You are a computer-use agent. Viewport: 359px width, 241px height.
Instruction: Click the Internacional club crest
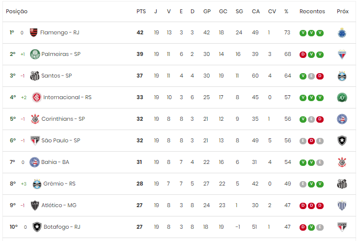click(37, 97)
